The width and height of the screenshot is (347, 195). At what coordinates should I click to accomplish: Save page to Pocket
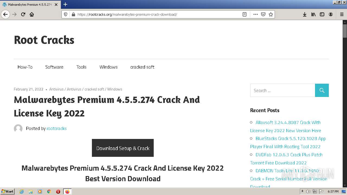(263, 14)
